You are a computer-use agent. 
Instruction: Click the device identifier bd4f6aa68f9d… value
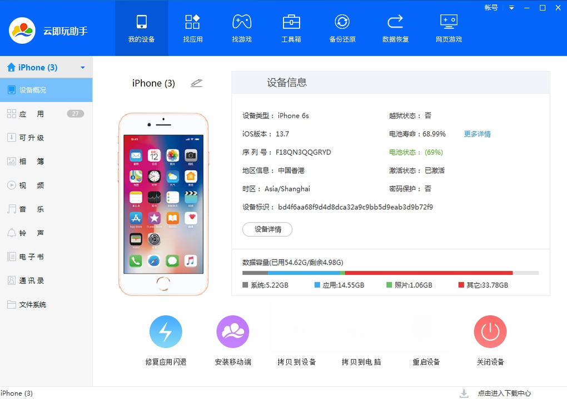pos(355,207)
